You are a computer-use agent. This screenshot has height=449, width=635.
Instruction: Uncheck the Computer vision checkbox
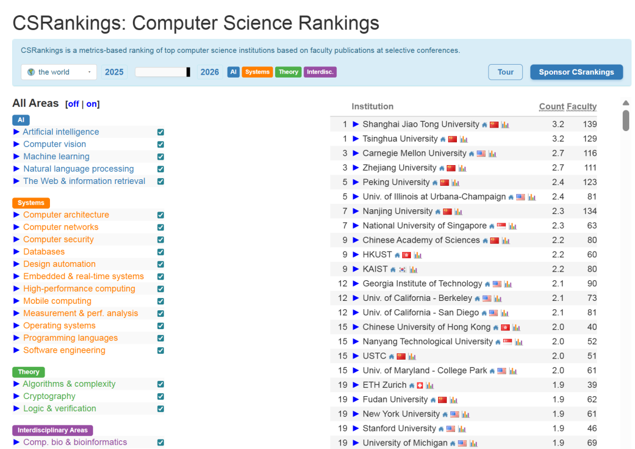[x=161, y=145]
